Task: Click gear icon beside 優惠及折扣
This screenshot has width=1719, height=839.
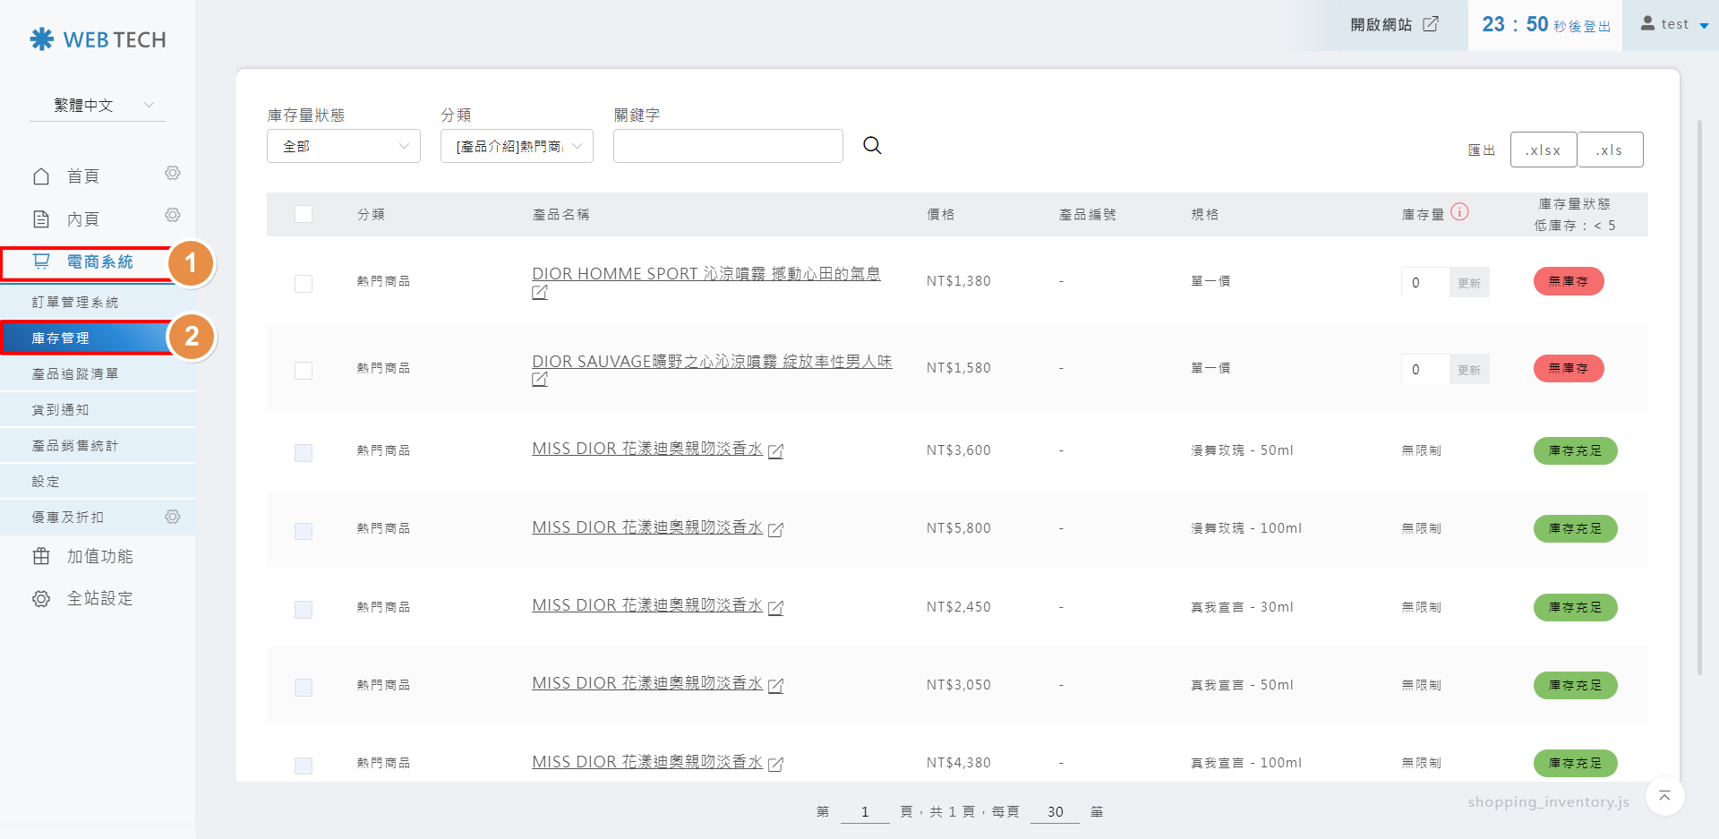Action: (x=173, y=517)
